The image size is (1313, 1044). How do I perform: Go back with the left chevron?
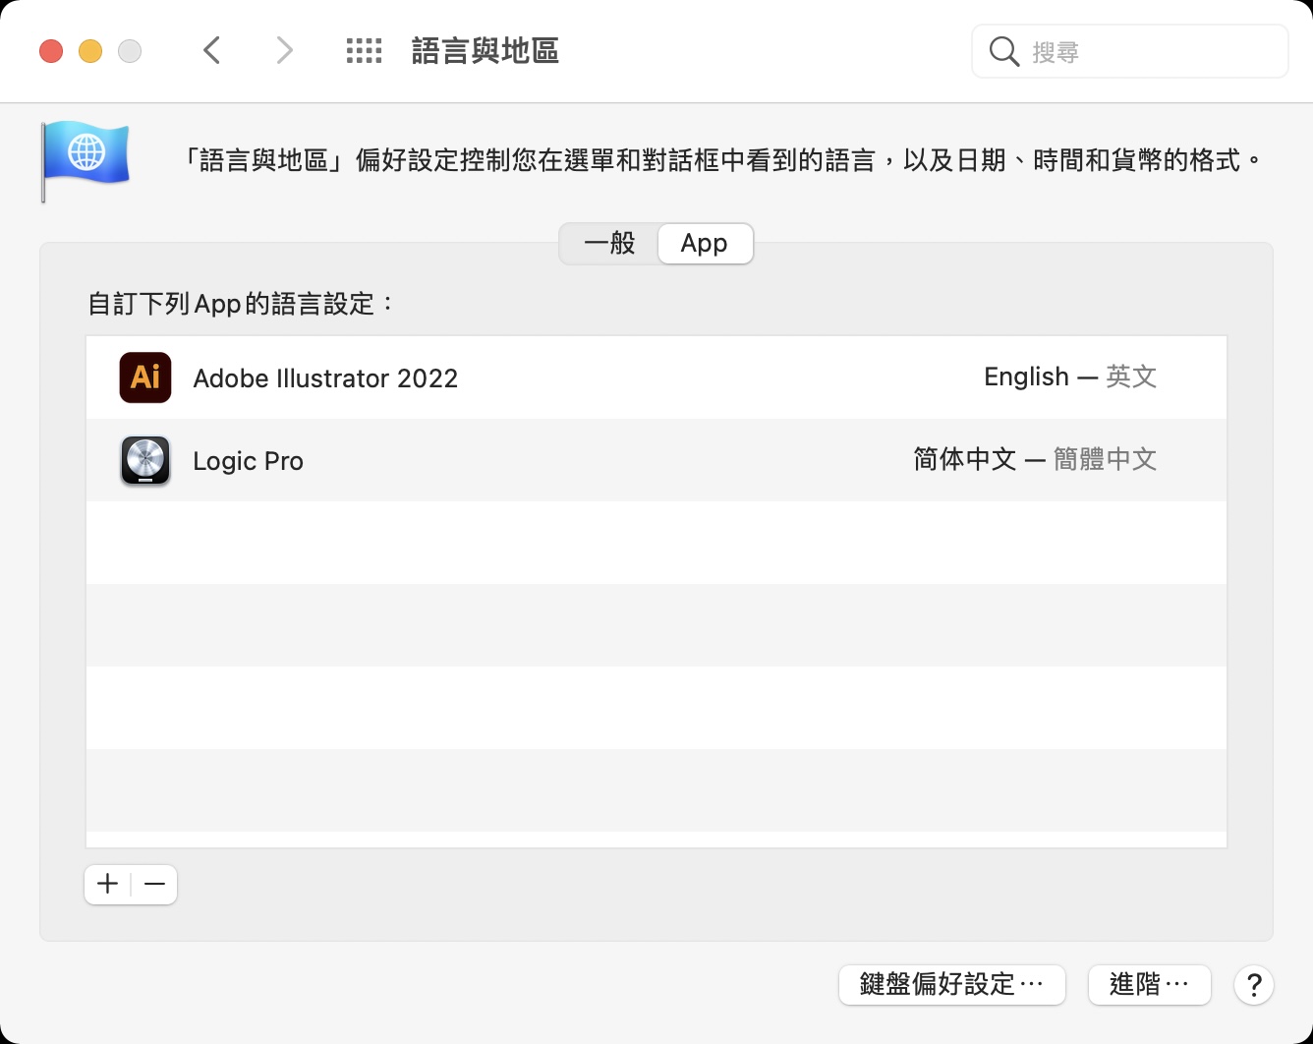pos(211,50)
